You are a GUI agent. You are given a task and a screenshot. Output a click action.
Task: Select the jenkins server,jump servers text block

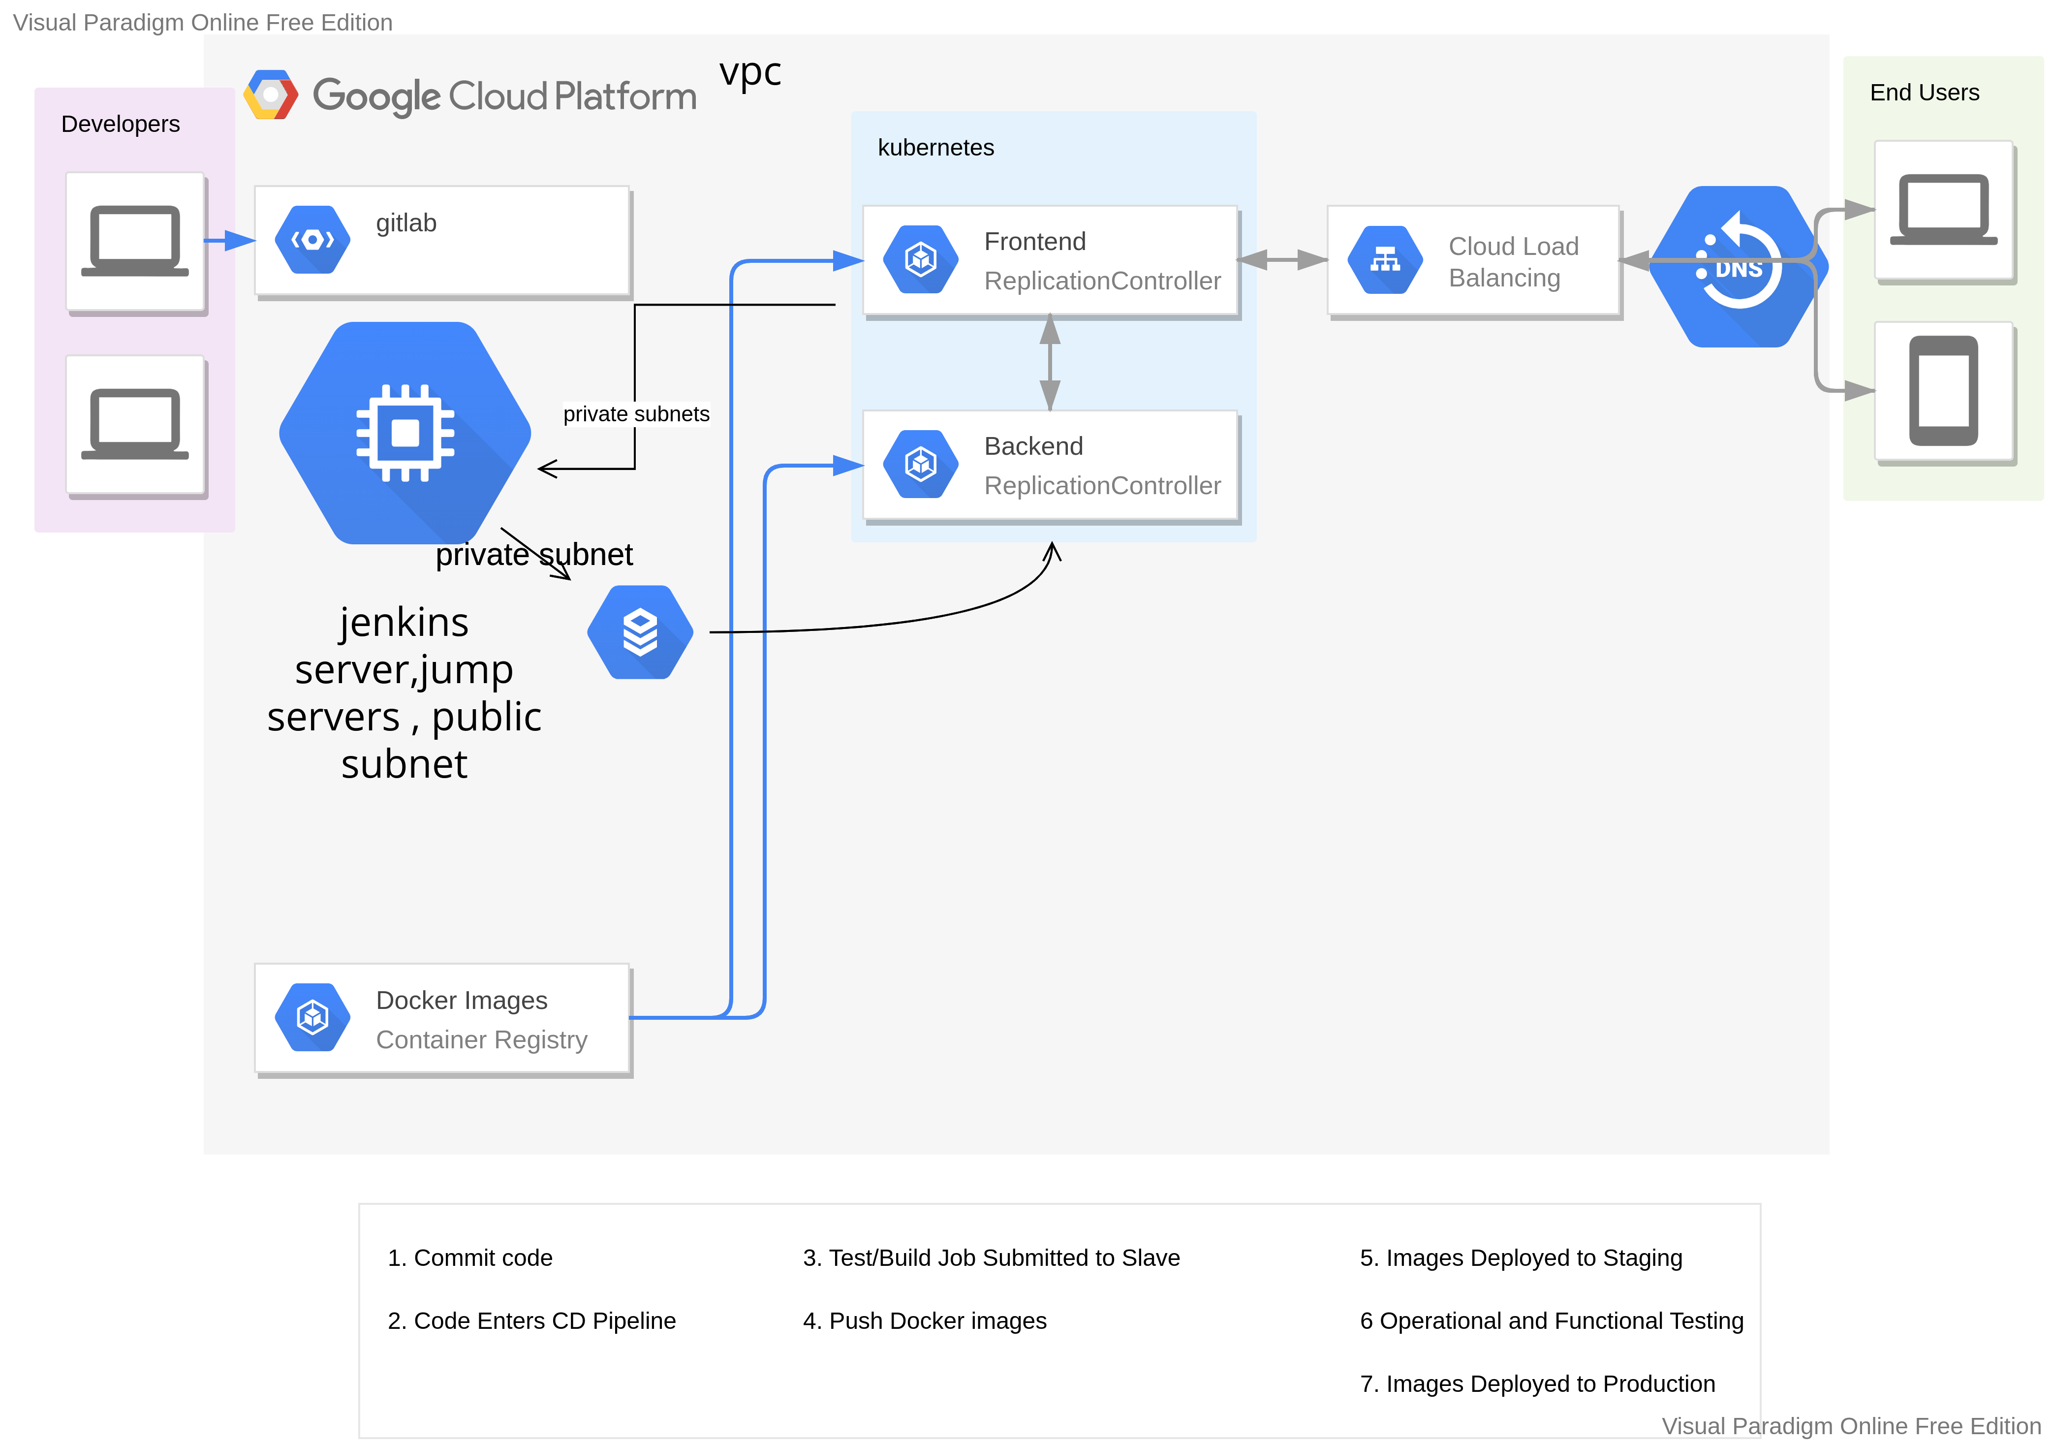click(x=404, y=693)
